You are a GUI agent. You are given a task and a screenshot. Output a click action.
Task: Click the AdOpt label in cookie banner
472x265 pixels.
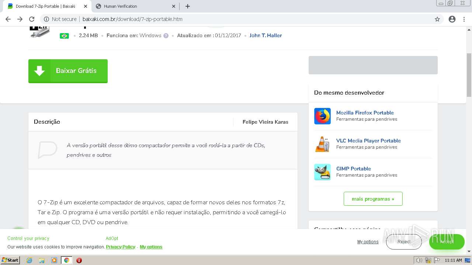(x=112, y=239)
